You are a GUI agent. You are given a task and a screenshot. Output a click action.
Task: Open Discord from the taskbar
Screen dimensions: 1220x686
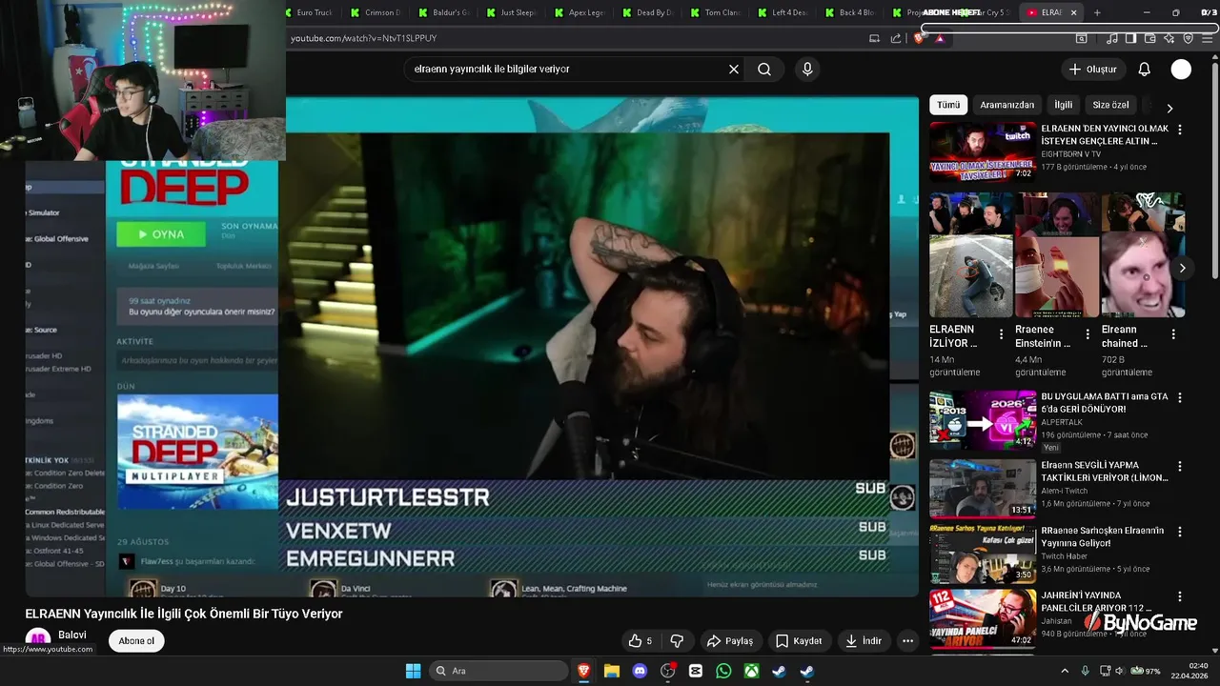640,671
